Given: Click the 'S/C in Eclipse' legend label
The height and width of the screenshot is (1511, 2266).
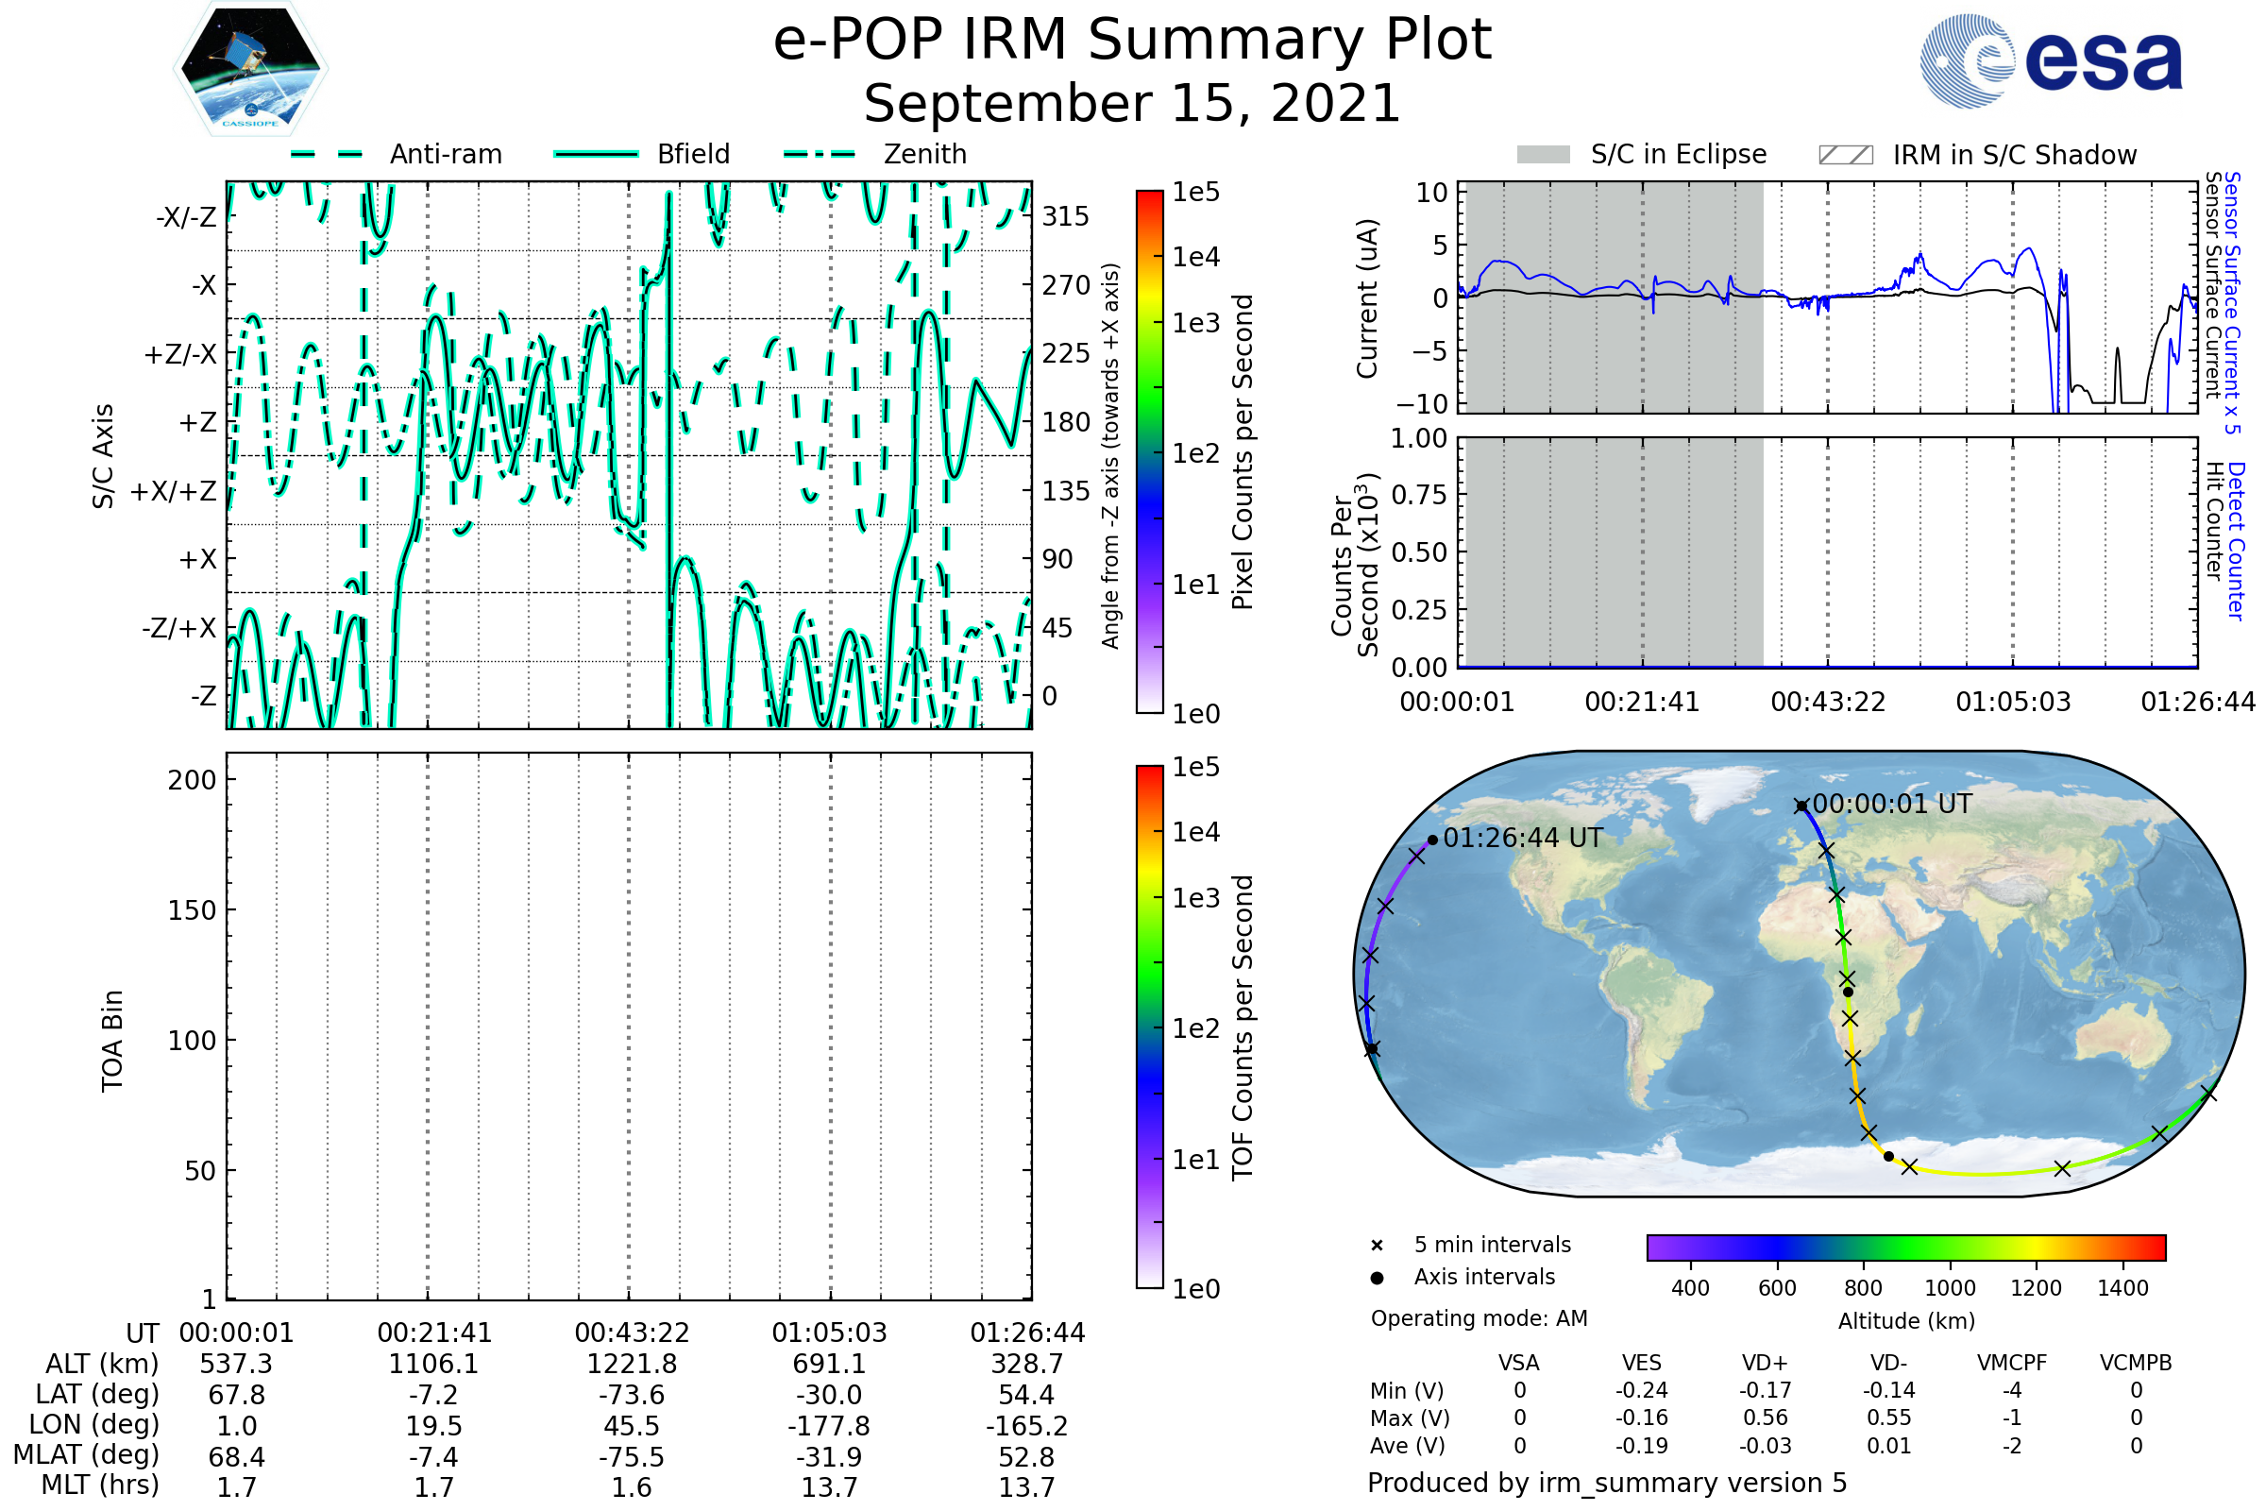Looking at the screenshot, I should tap(1679, 154).
